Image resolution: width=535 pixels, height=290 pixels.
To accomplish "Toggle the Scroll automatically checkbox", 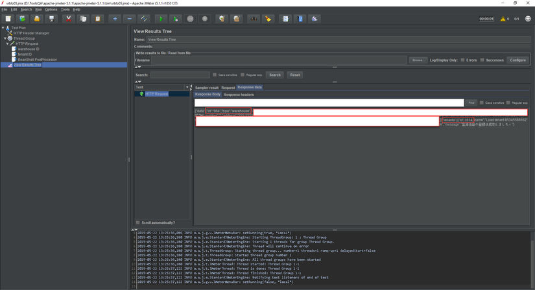I will 138,223.
